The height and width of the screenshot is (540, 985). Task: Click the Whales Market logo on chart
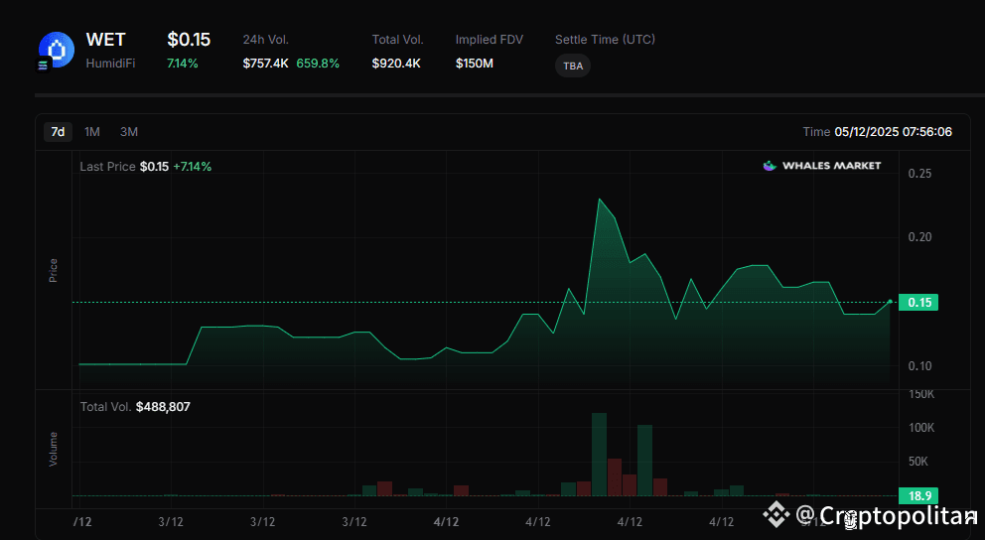point(821,166)
